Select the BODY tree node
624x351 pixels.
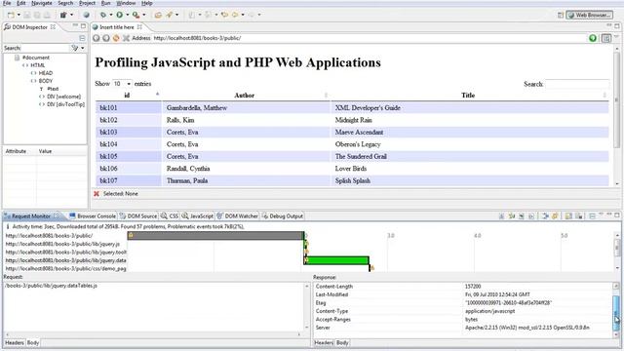[46, 81]
